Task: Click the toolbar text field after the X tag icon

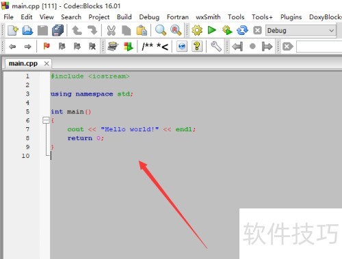Action: click(319, 46)
